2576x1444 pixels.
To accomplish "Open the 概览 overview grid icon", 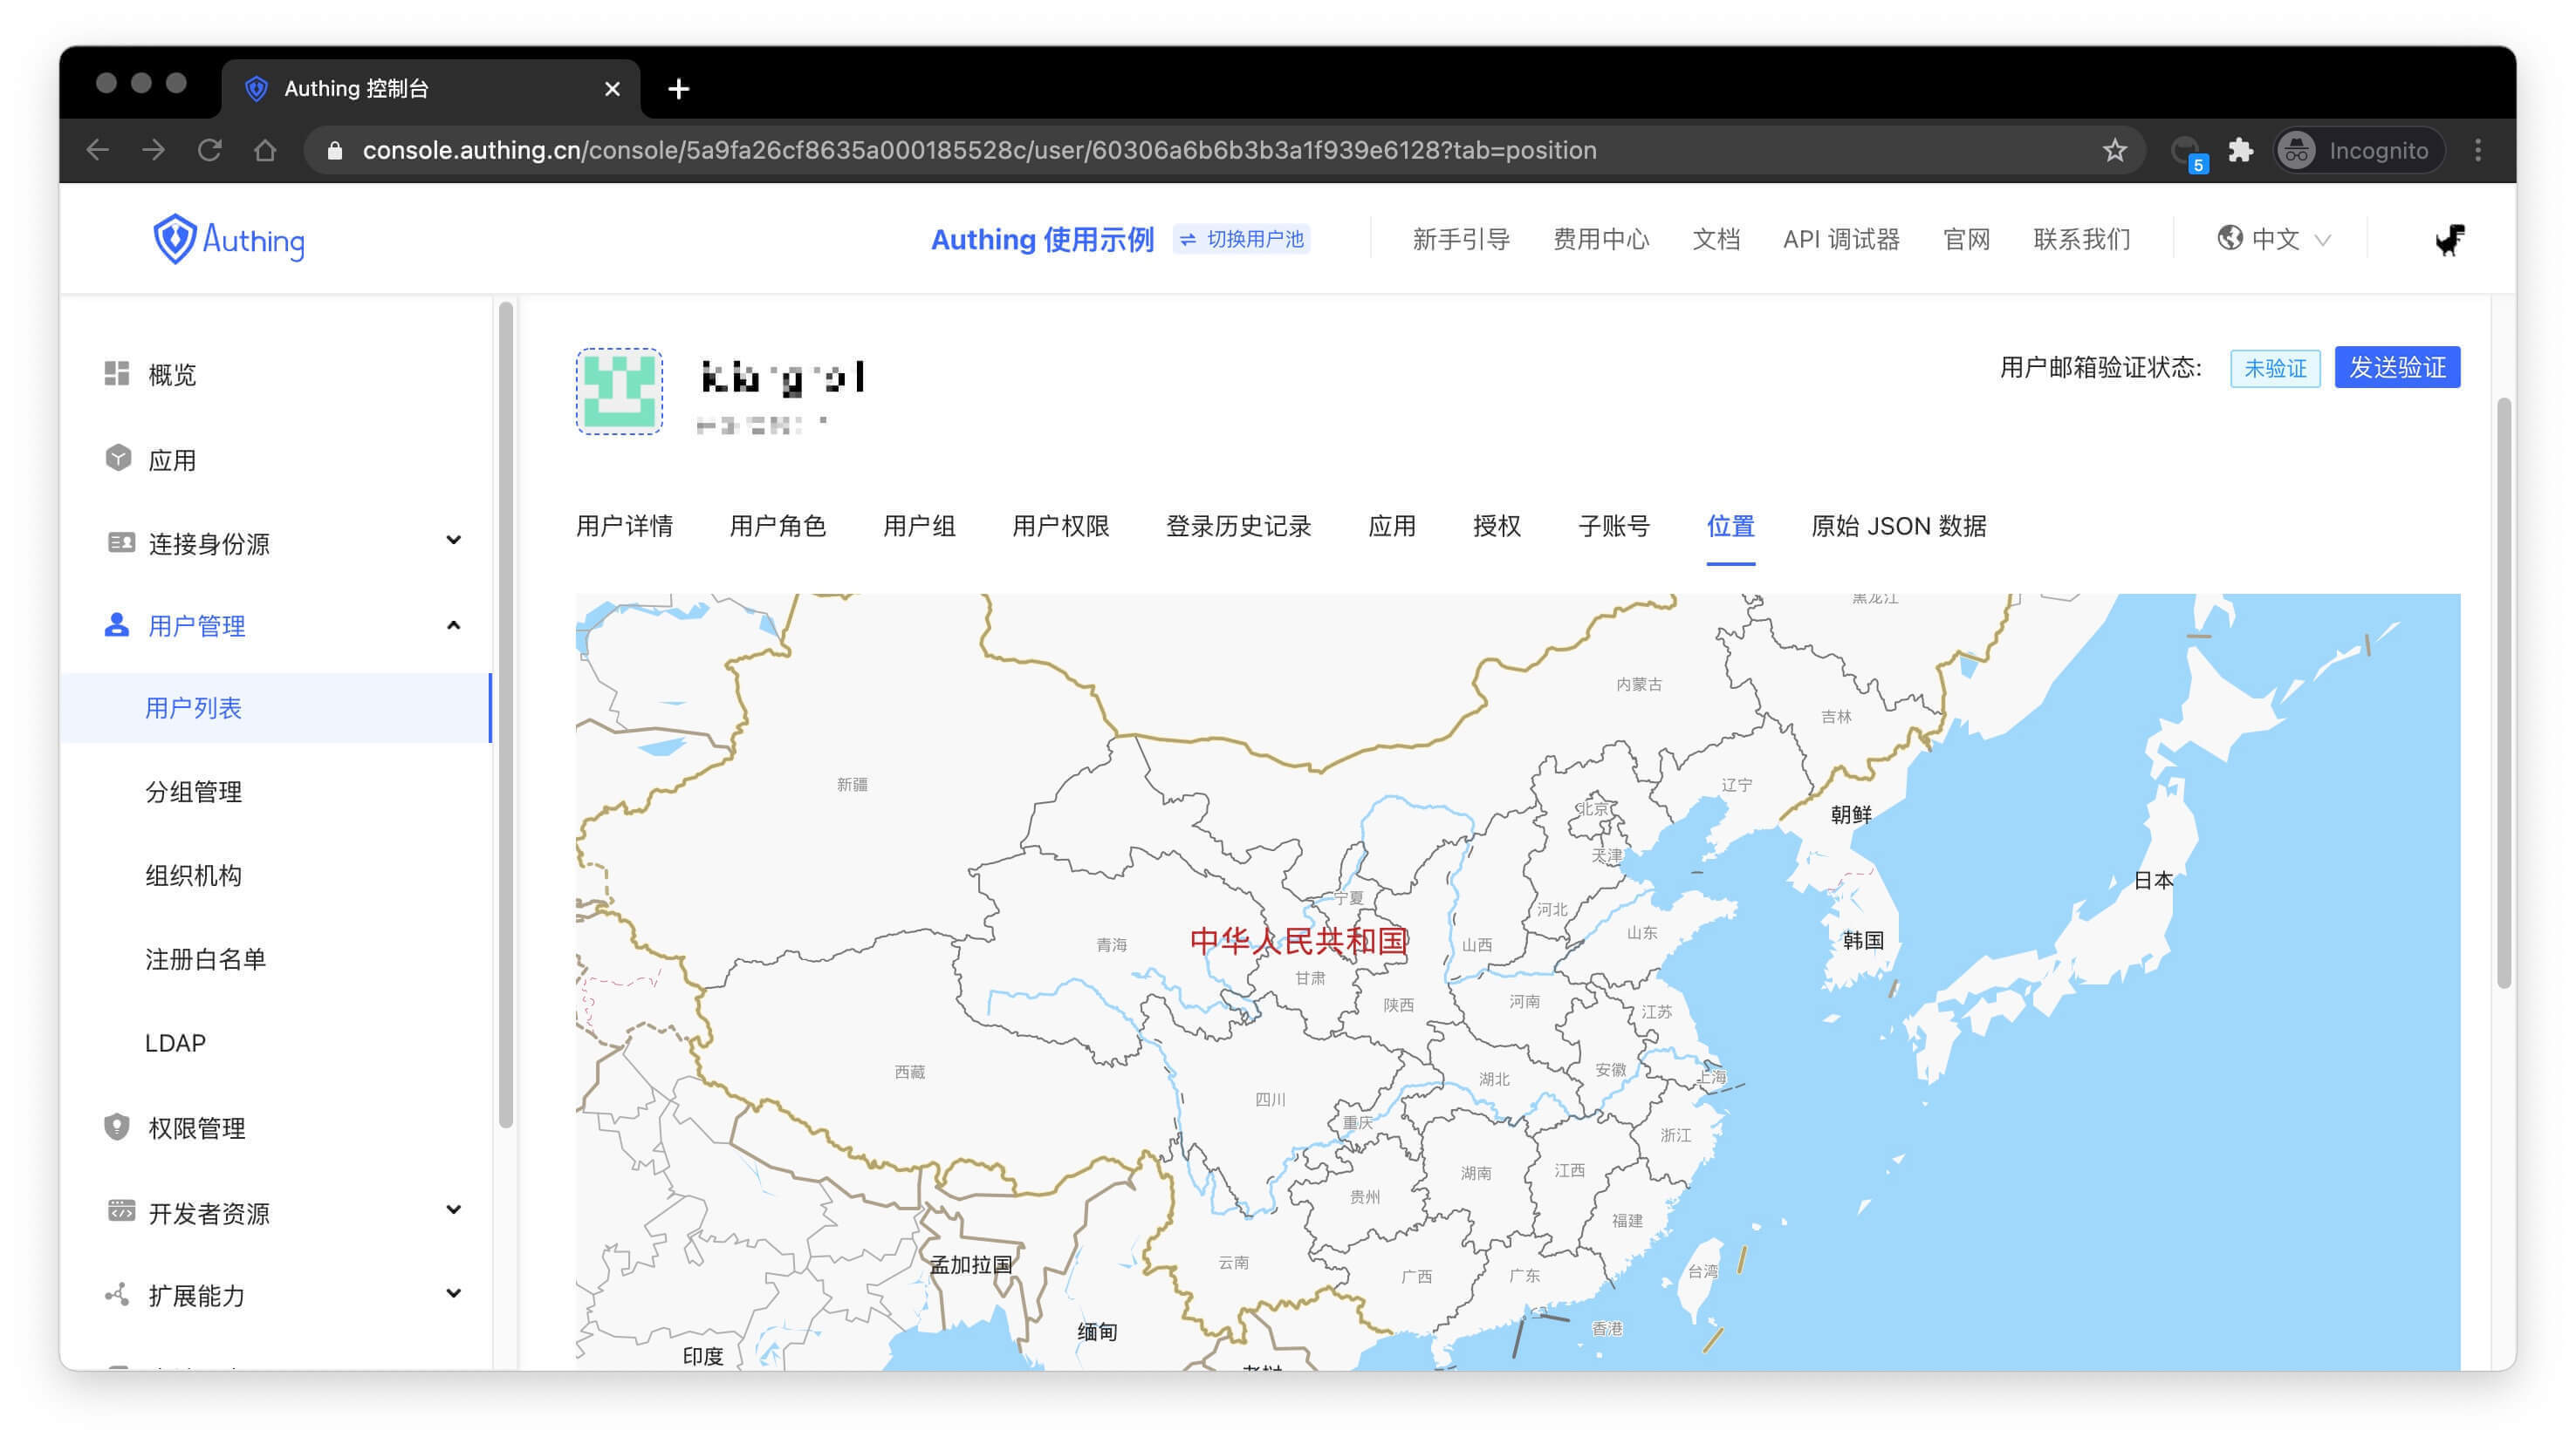I will tap(117, 374).
